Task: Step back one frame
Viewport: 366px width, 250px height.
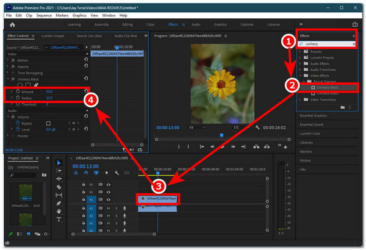Action: tap(212, 146)
